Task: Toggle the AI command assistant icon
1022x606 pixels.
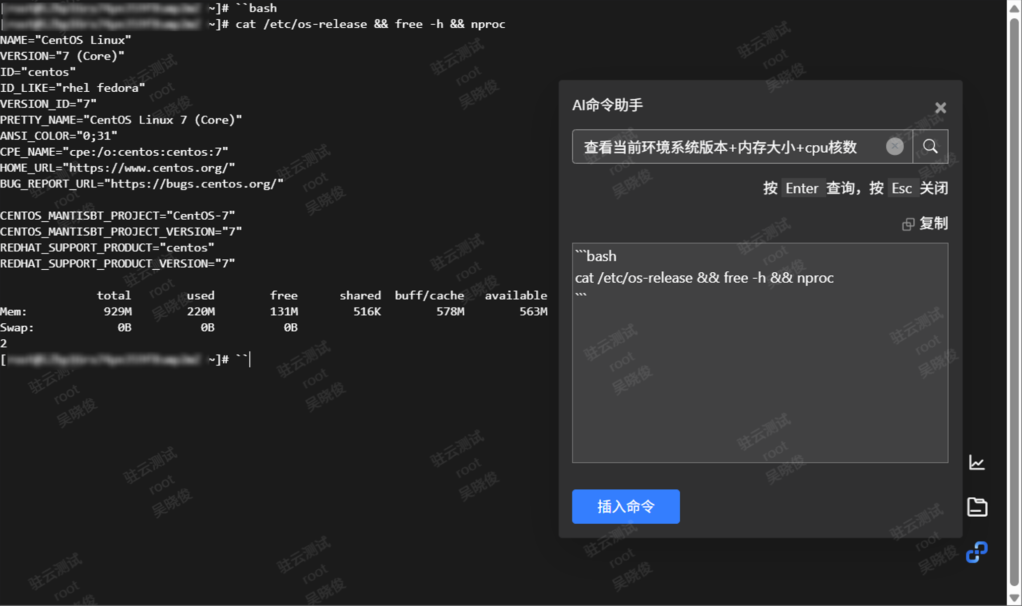Action: pos(977,552)
